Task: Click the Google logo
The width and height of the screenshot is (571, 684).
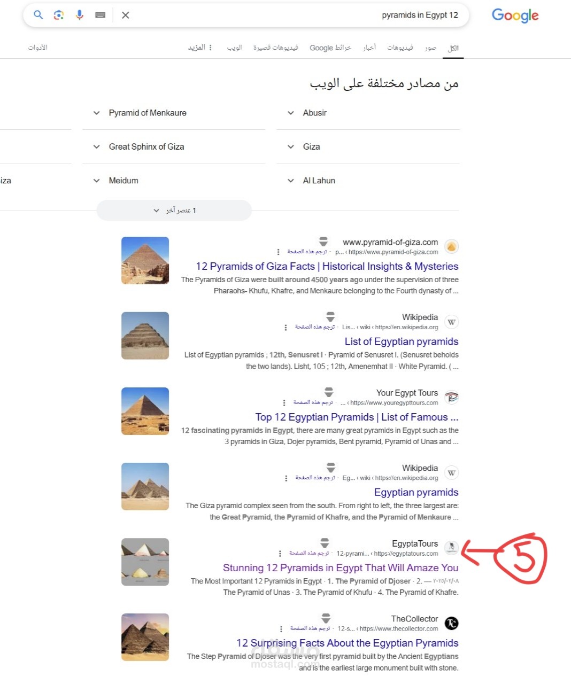Action: point(515,15)
